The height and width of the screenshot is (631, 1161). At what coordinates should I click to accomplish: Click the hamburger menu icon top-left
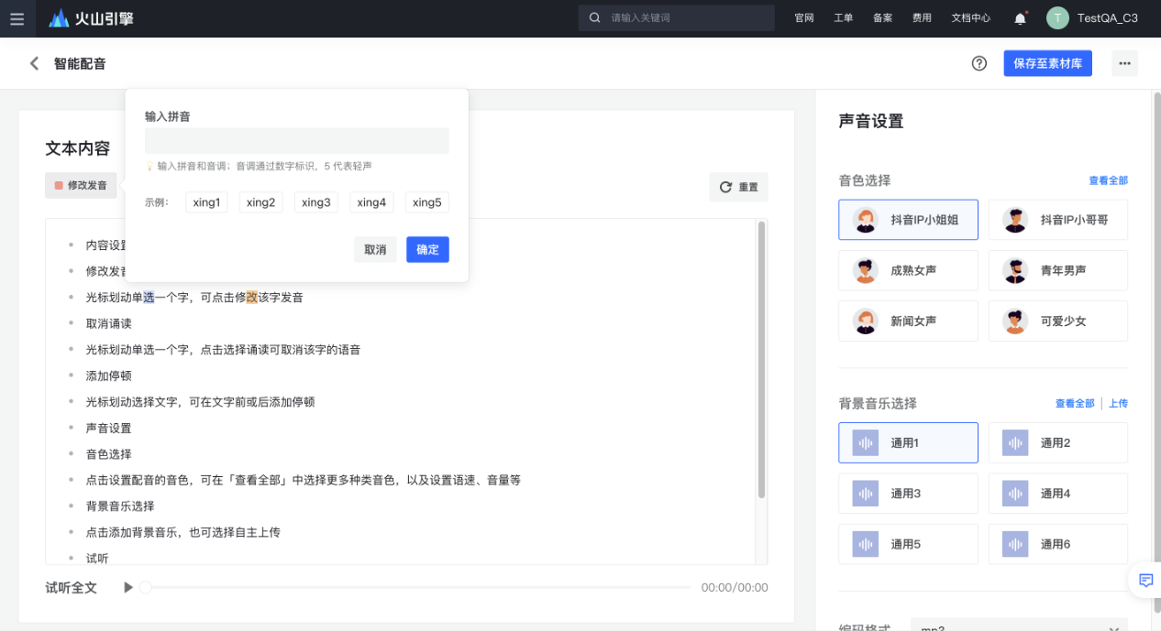point(17,18)
